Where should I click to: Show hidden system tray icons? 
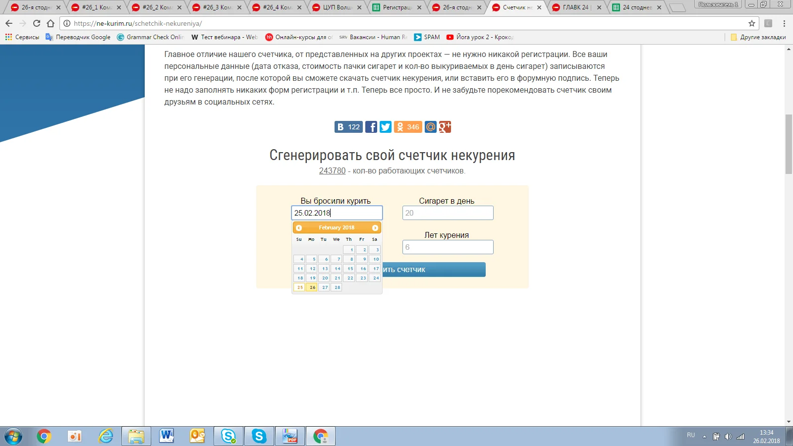click(704, 437)
